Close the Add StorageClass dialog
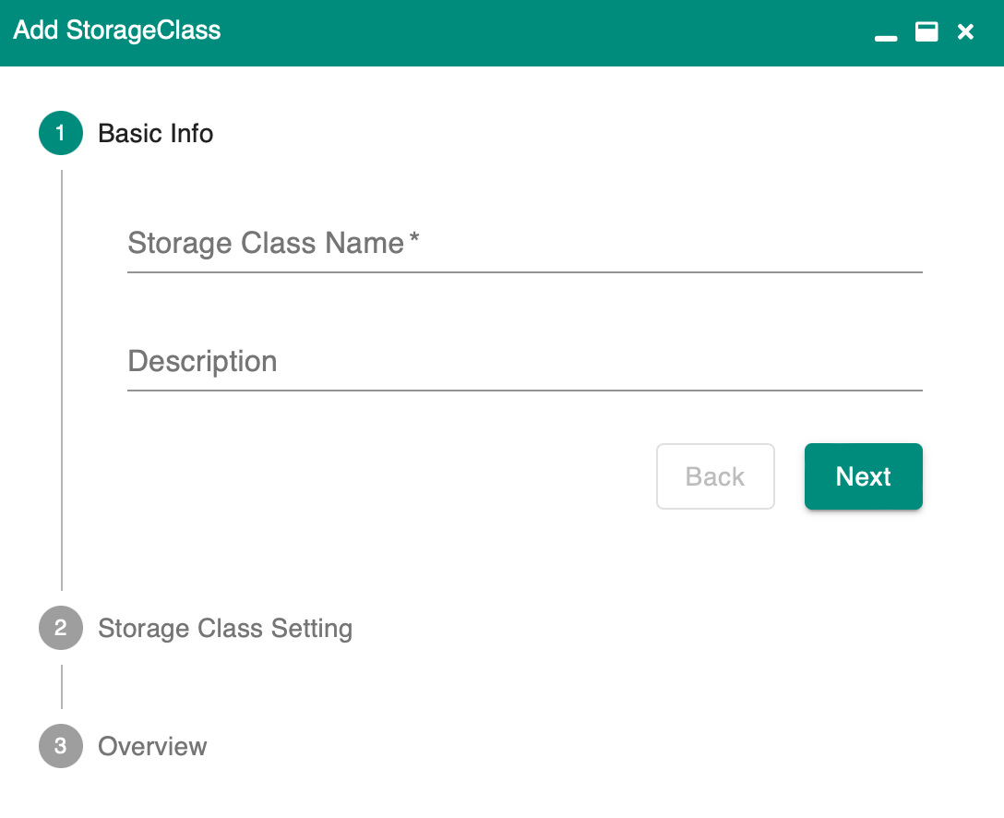 (965, 31)
